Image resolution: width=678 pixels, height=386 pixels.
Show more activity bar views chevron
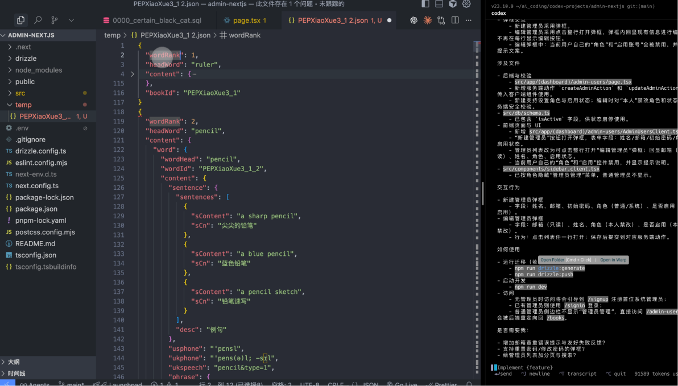[x=71, y=20]
